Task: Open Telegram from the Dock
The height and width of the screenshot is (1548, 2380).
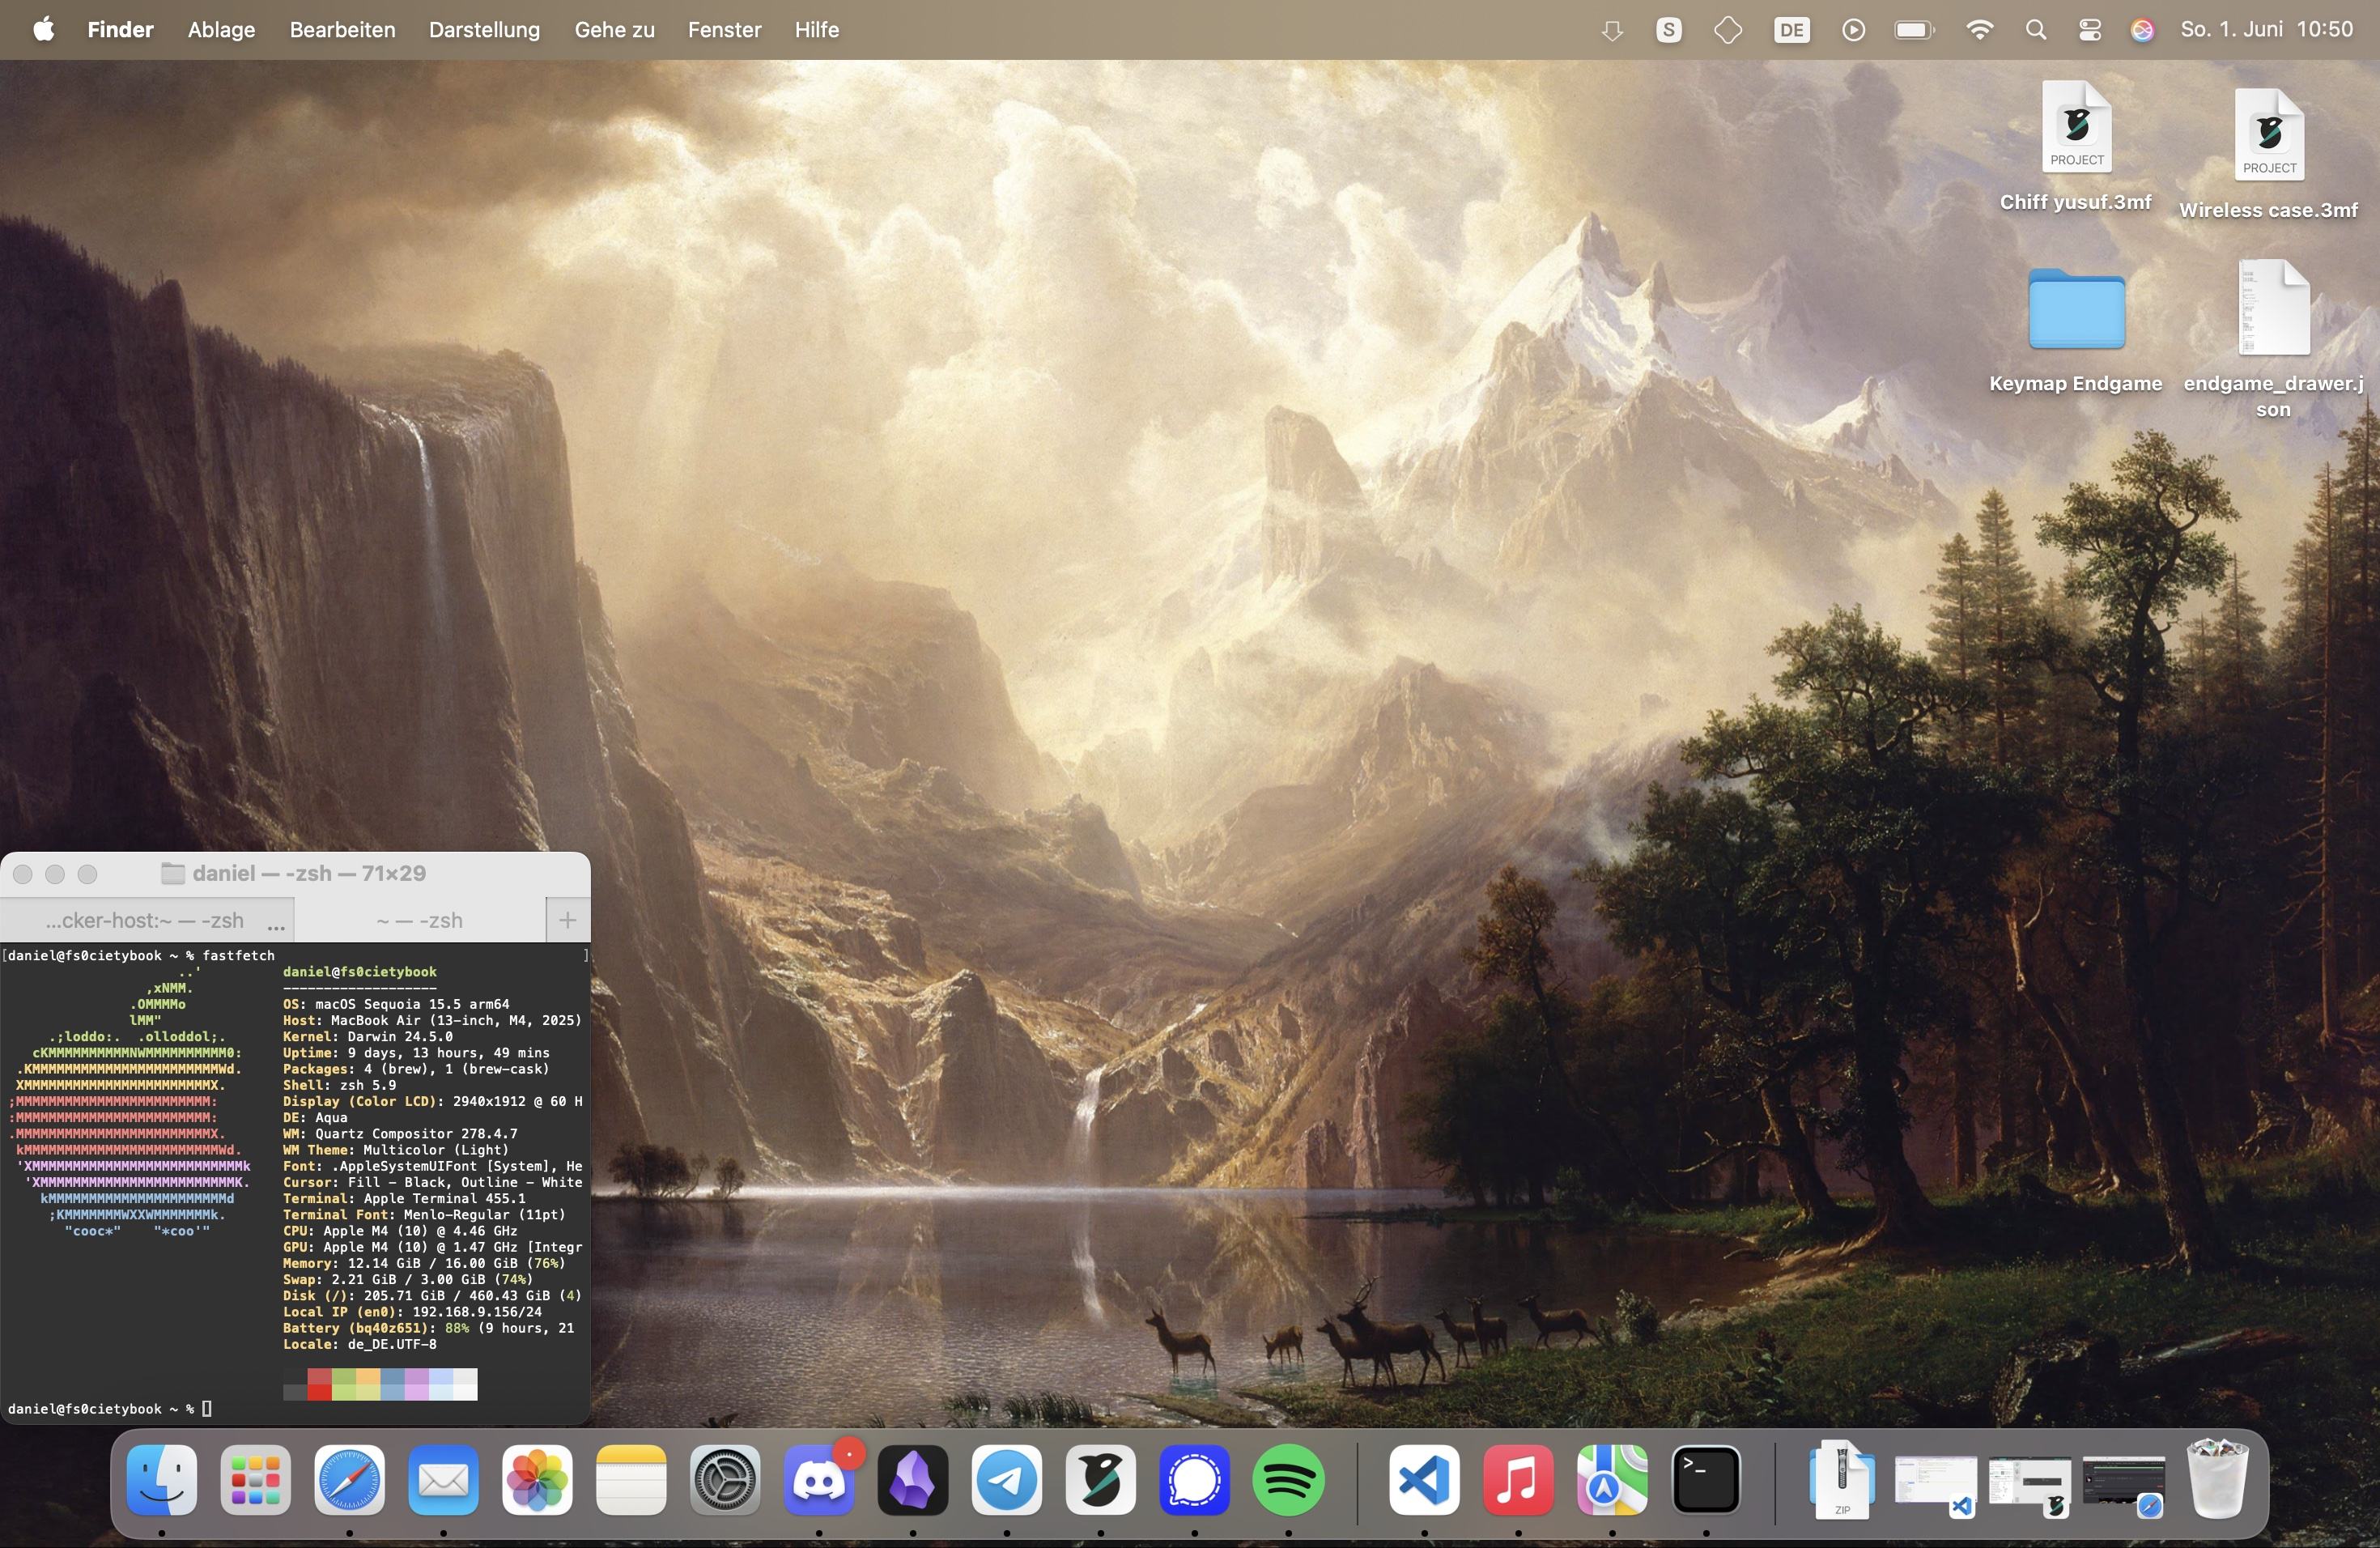Action: point(1007,1479)
